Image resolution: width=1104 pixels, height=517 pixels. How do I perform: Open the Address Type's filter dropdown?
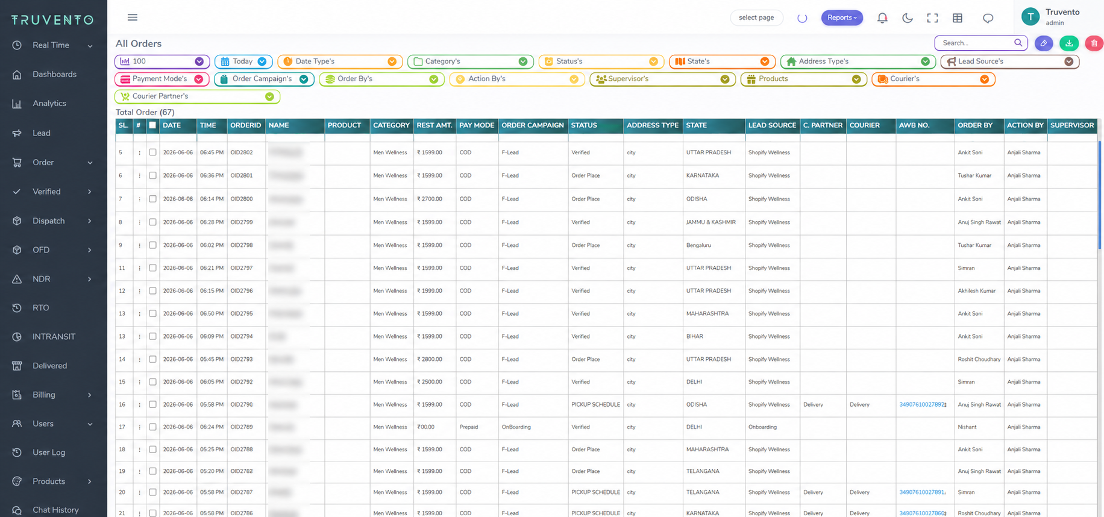point(858,61)
